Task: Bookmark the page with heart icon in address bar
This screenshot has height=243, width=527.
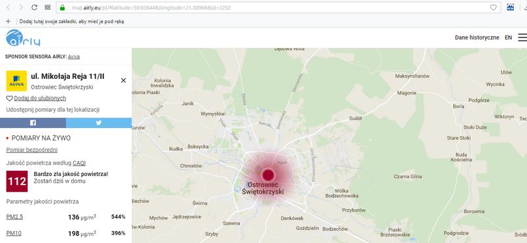Action: coord(493,7)
